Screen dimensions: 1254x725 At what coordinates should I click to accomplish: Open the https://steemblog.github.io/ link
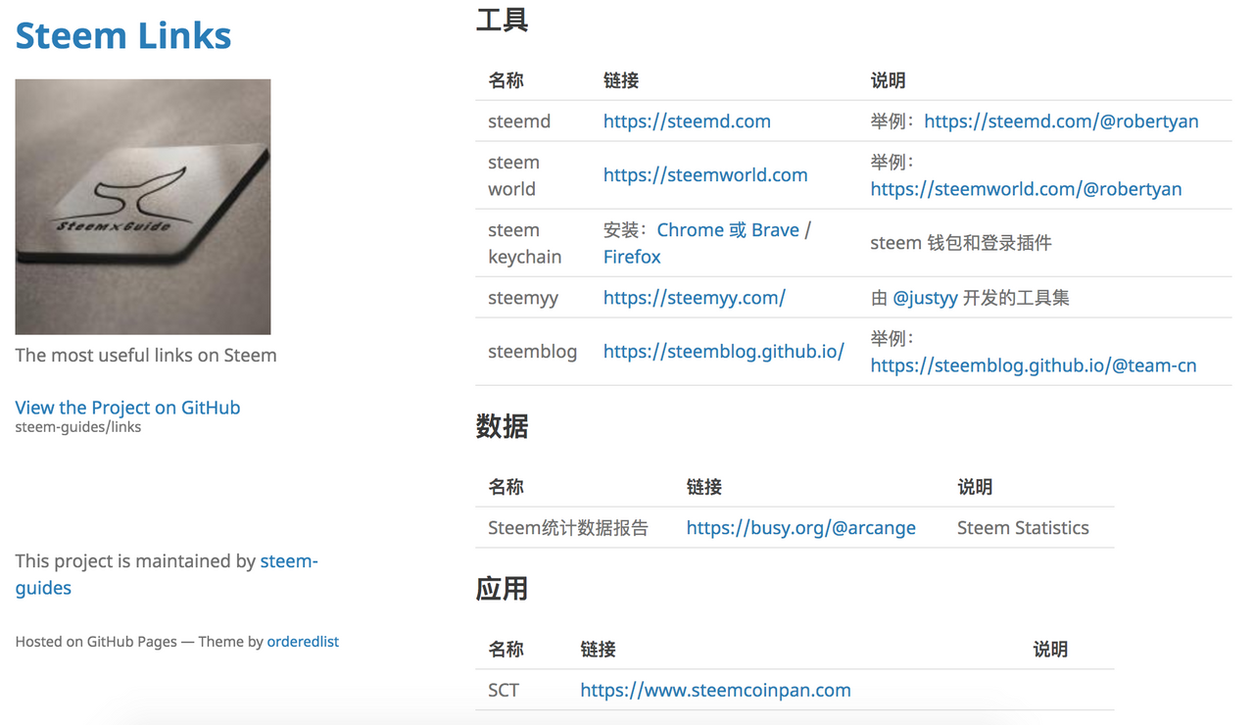(724, 352)
